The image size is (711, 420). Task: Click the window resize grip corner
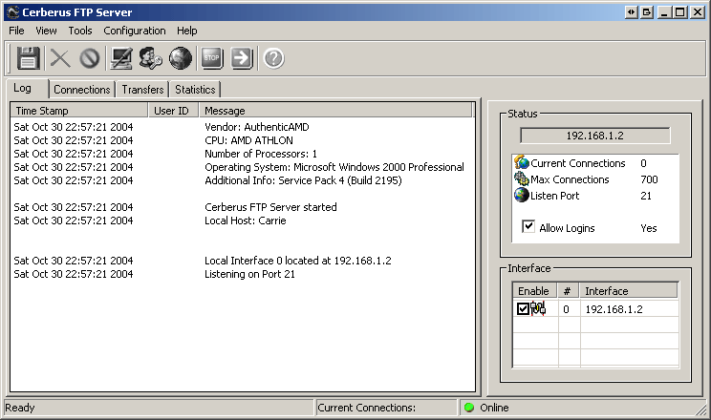coord(701,410)
